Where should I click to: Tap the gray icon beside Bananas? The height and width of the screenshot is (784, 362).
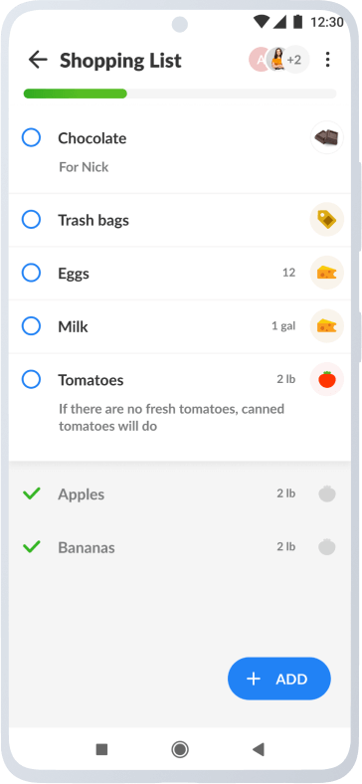[x=327, y=547]
